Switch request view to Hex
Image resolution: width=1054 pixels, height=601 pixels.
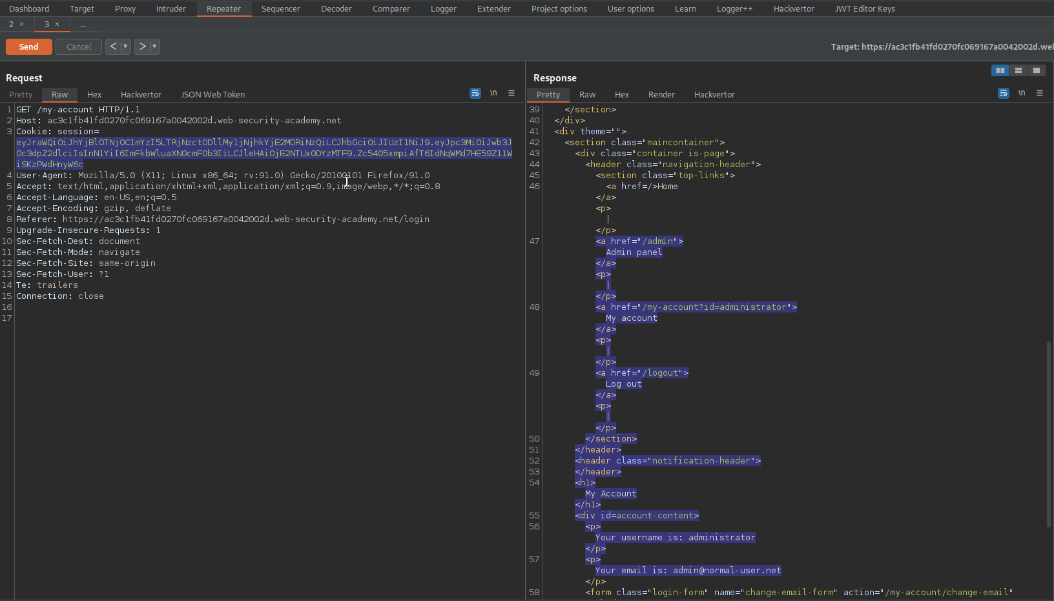[x=94, y=94]
